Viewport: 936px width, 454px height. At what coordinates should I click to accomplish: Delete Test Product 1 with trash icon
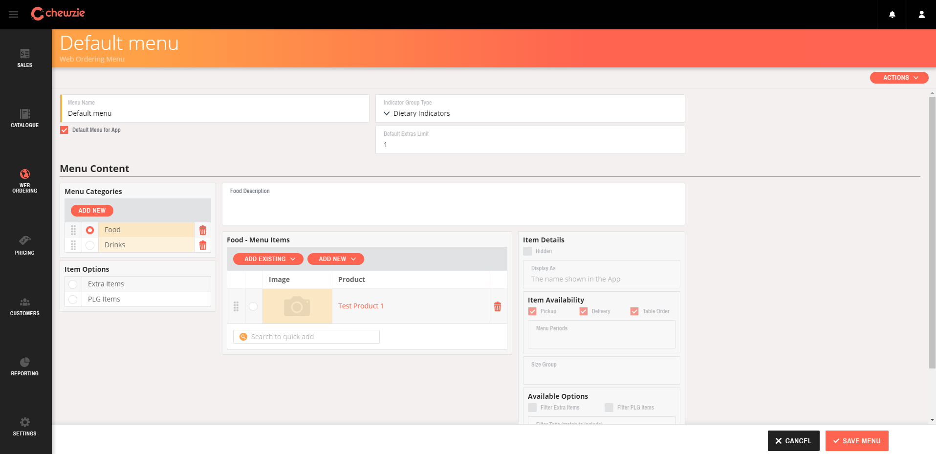pos(498,306)
